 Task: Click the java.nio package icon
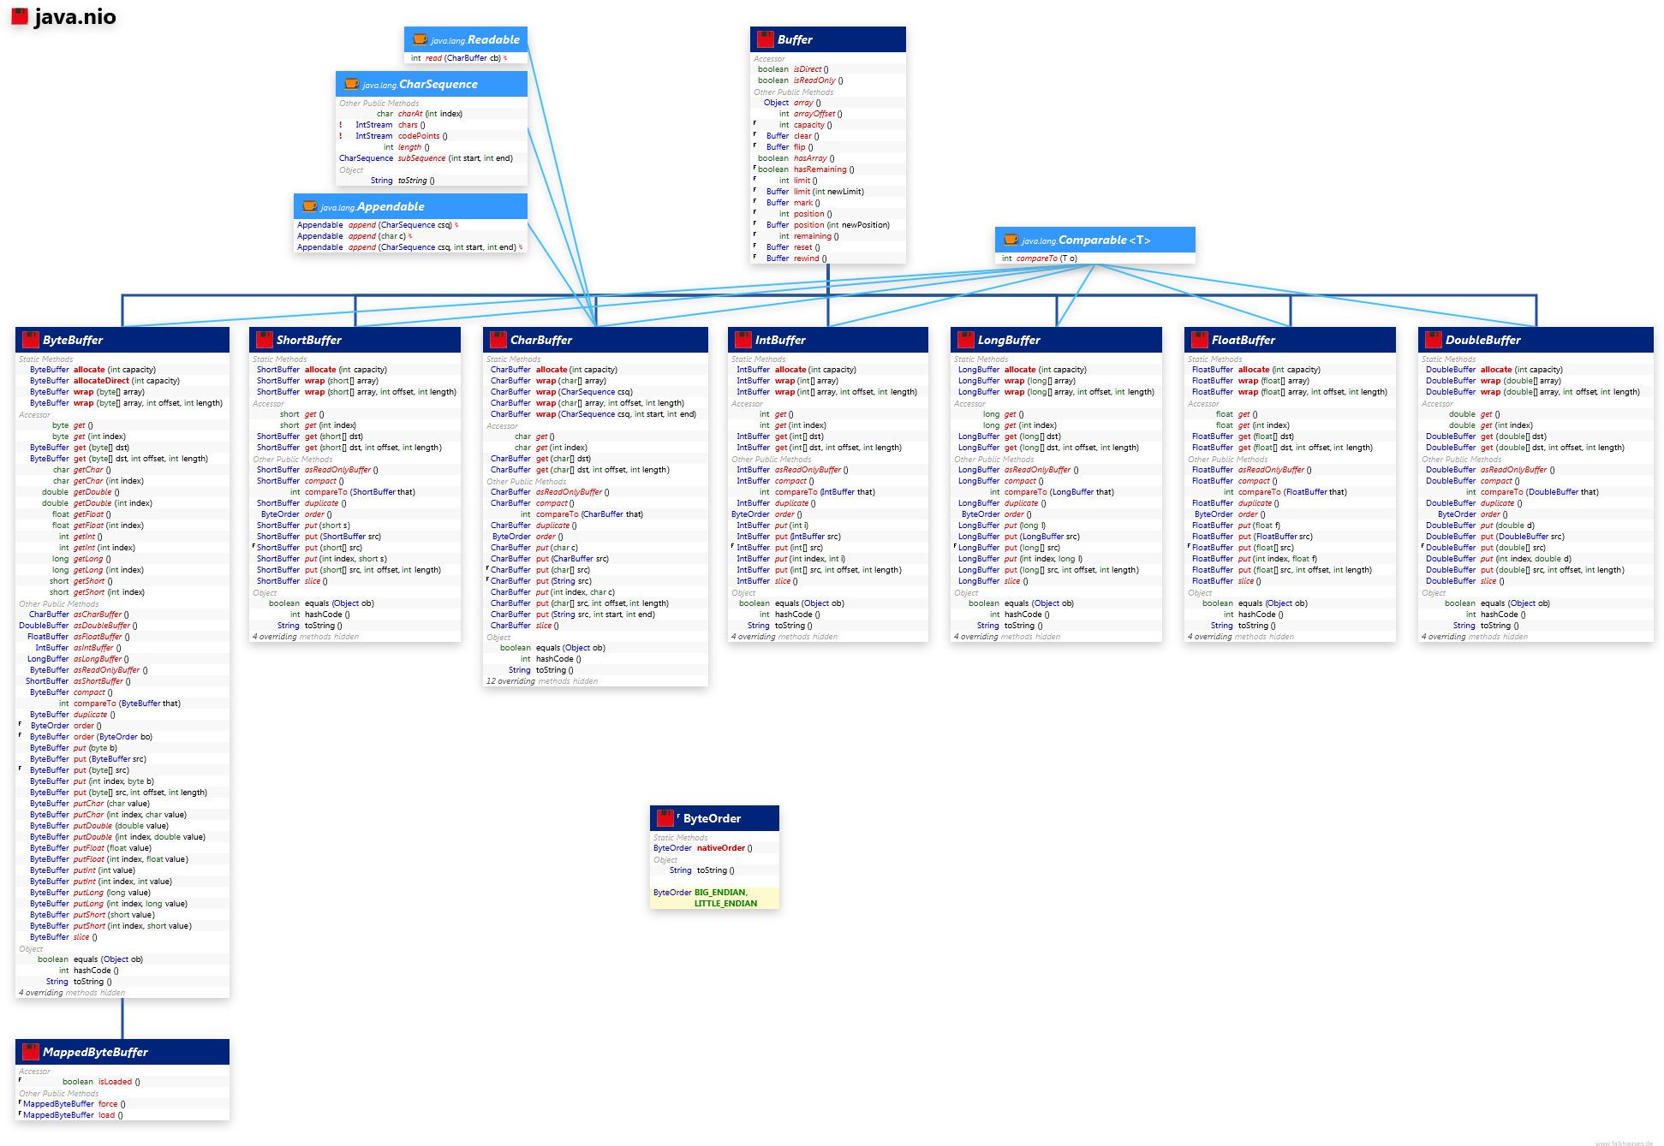point(19,16)
